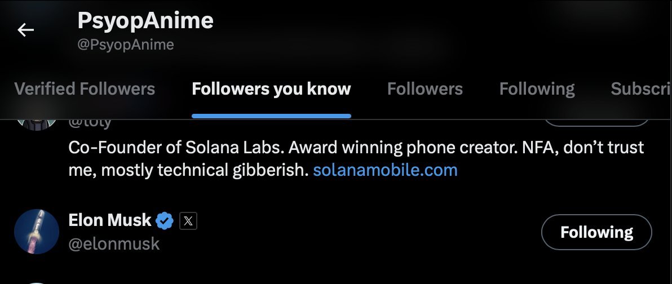The height and width of the screenshot is (284, 672).
Task: Click the @PsyopAnime handle in the header
Action: (125, 45)
